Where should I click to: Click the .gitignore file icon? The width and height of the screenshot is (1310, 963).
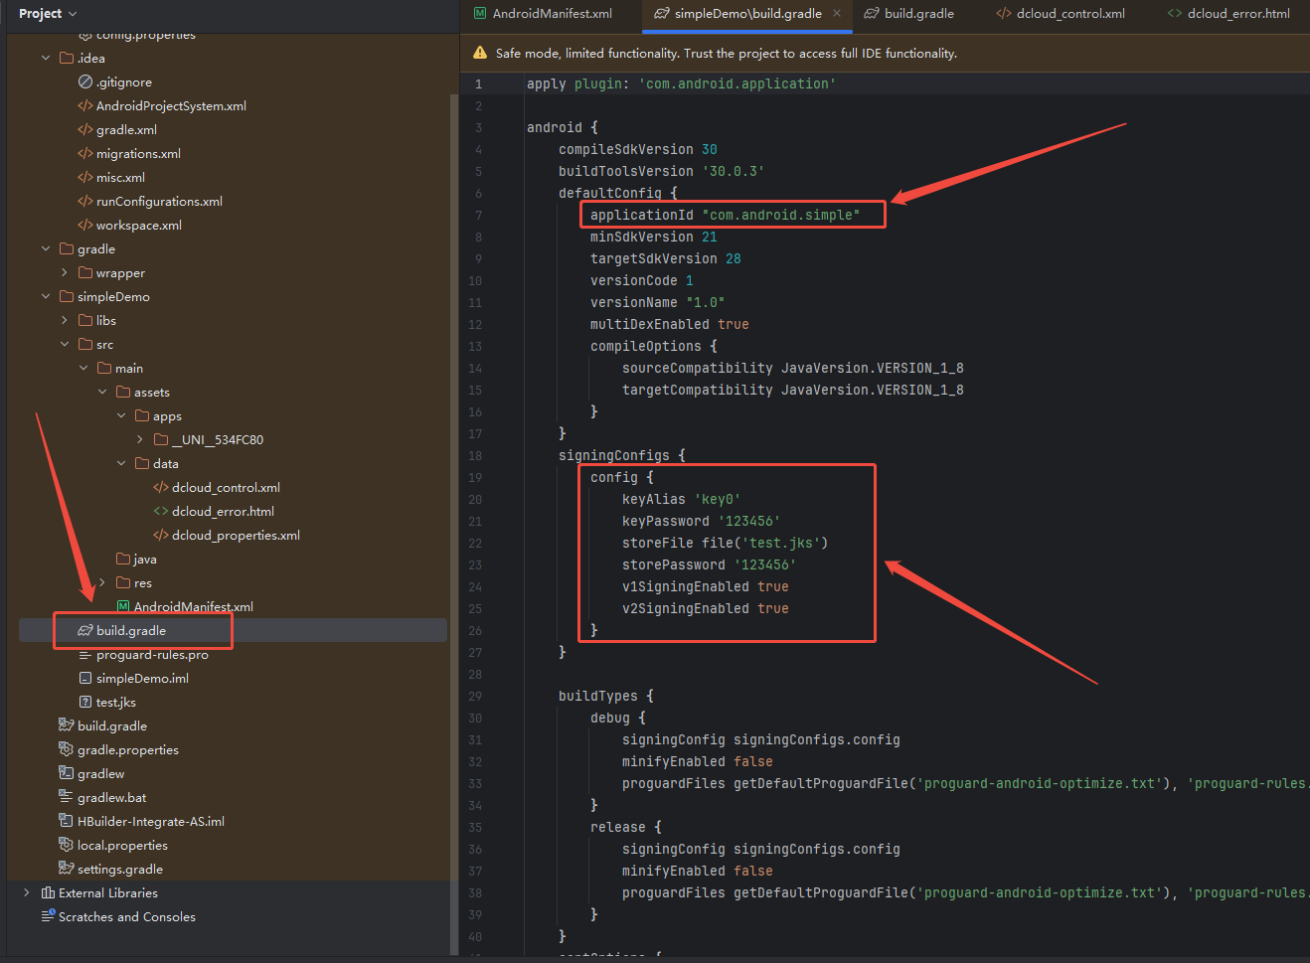click(x=85, y=82)
